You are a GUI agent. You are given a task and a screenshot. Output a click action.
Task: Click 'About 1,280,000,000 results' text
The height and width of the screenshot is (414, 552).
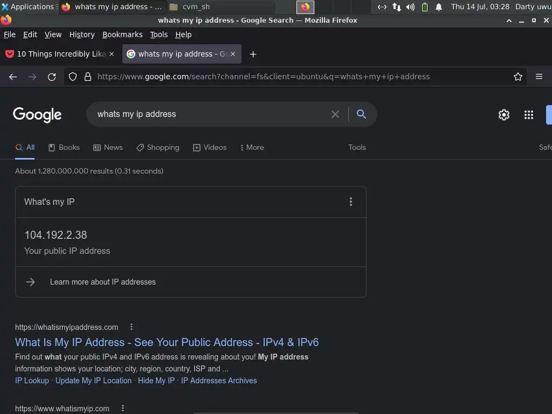pyautogui.click(x=89, y=171)
